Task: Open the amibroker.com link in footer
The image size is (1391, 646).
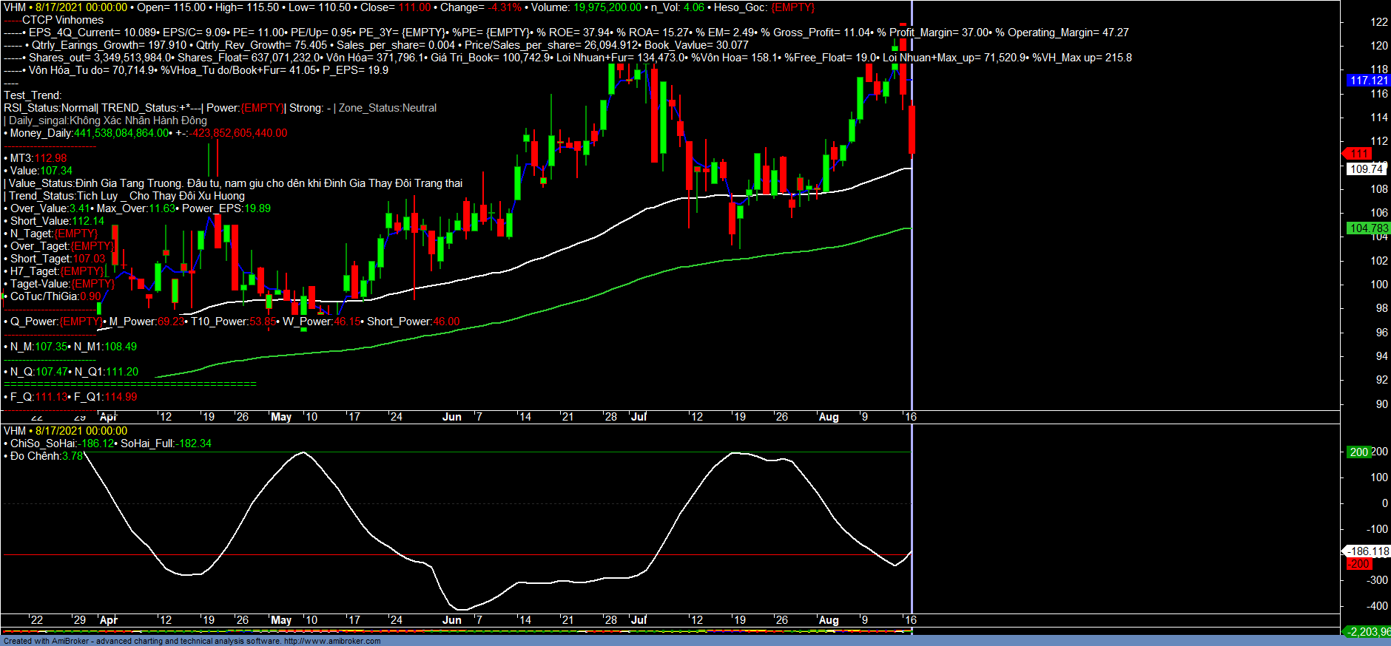Action: [x=332, y=641]
